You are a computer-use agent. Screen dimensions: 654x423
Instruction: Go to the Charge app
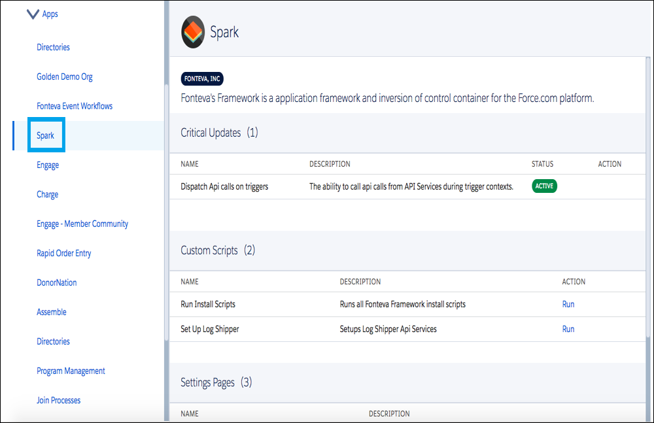tap(47, 194)
